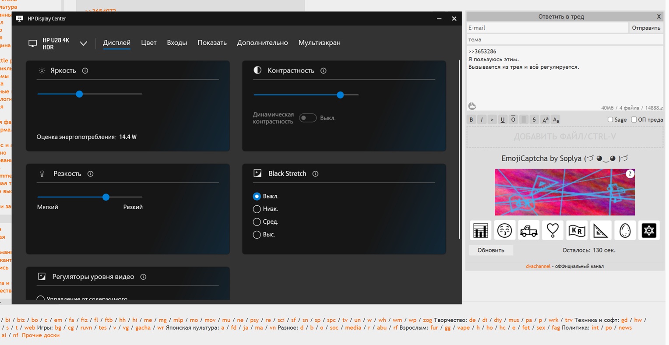Screen dimensions: 669x345
Task: Pick the pickup truck emoji in the captcha
Action: (x=528, y=230)
